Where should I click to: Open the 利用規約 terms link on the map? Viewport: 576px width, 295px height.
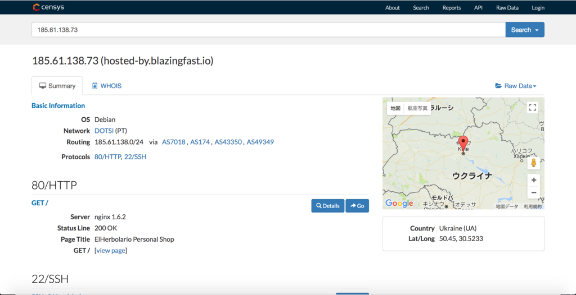(x=533, y=207)
